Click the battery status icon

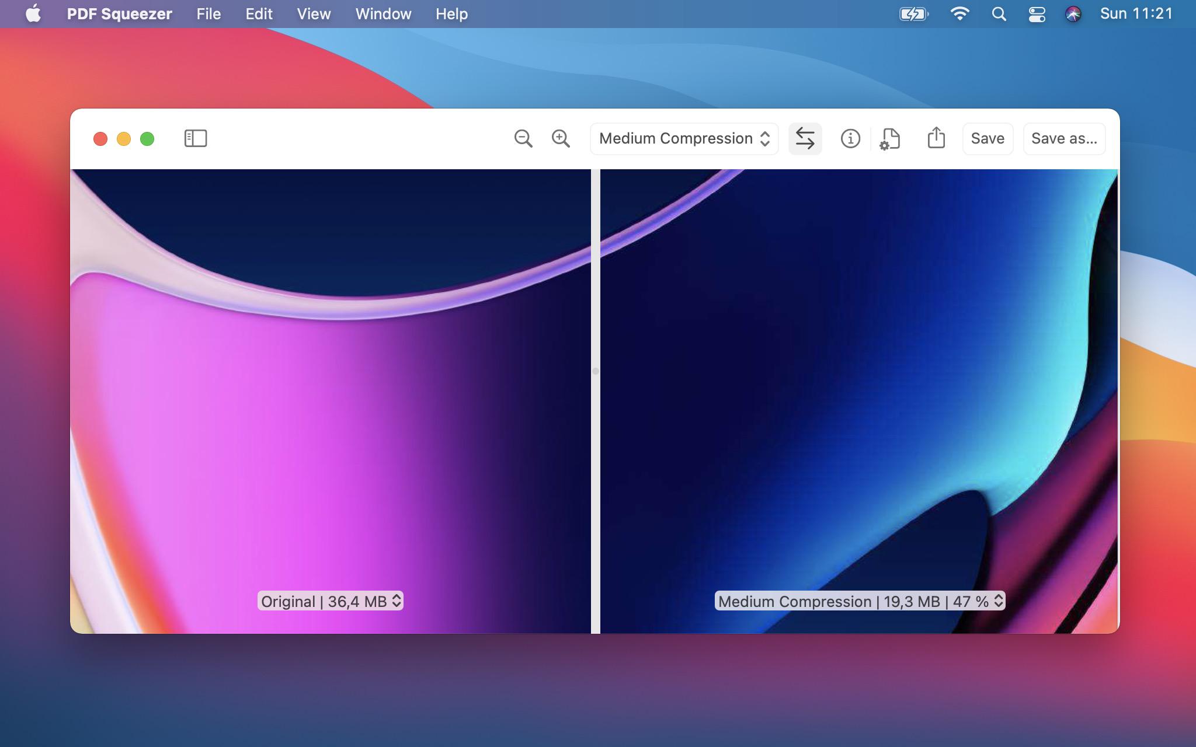pos(914,14)
